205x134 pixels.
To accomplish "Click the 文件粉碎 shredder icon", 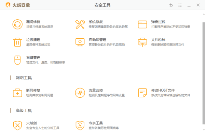I will 142,42.
